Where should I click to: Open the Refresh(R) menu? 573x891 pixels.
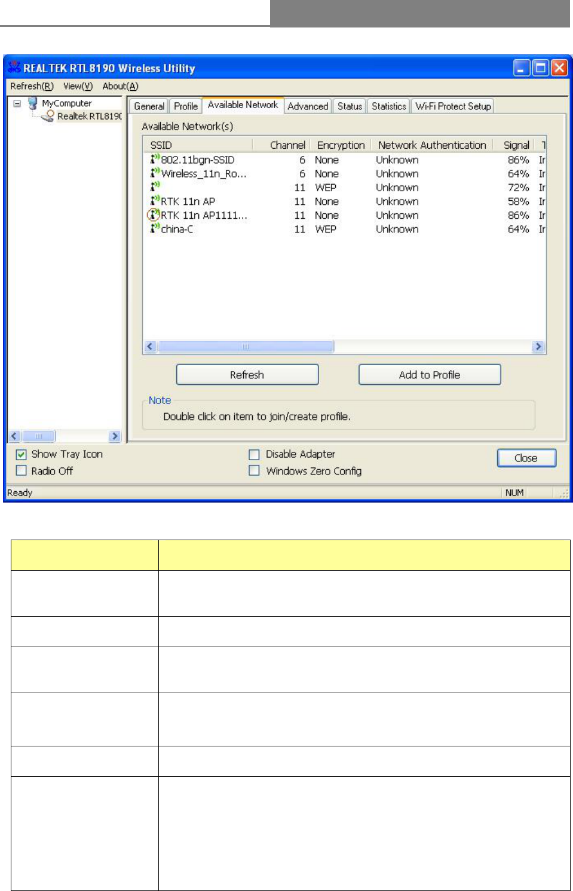pos(32,86)
